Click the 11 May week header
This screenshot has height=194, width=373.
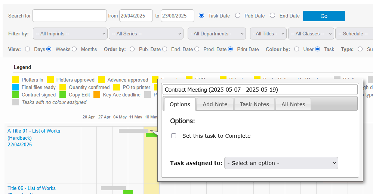coord(136,117)
